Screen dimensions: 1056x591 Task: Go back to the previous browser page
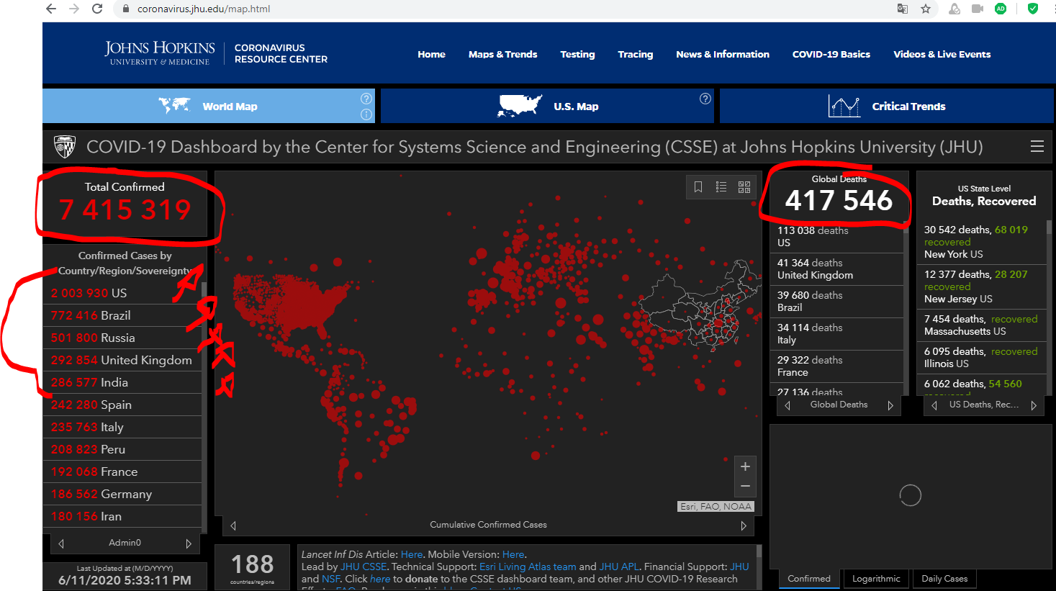click(50, 9)
